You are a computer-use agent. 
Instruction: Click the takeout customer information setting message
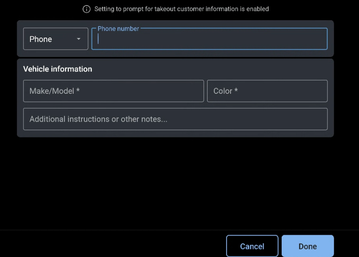(181, 9)
